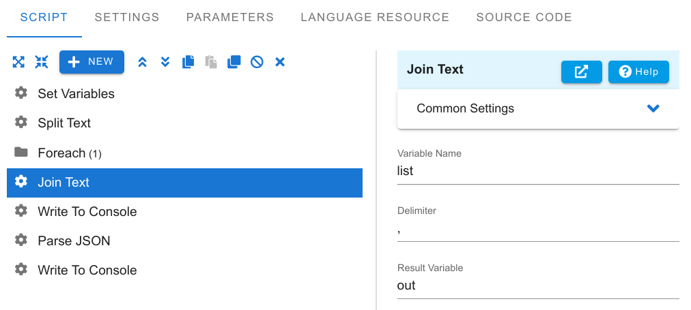Move step up with double chevron up
This screenshot has height=310, width=691.
(x=142, y=62)
